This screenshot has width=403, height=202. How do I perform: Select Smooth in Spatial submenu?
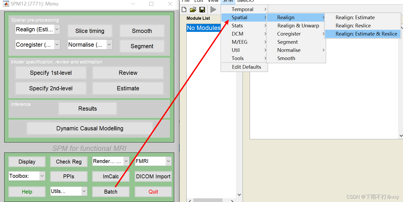[296, 58]
